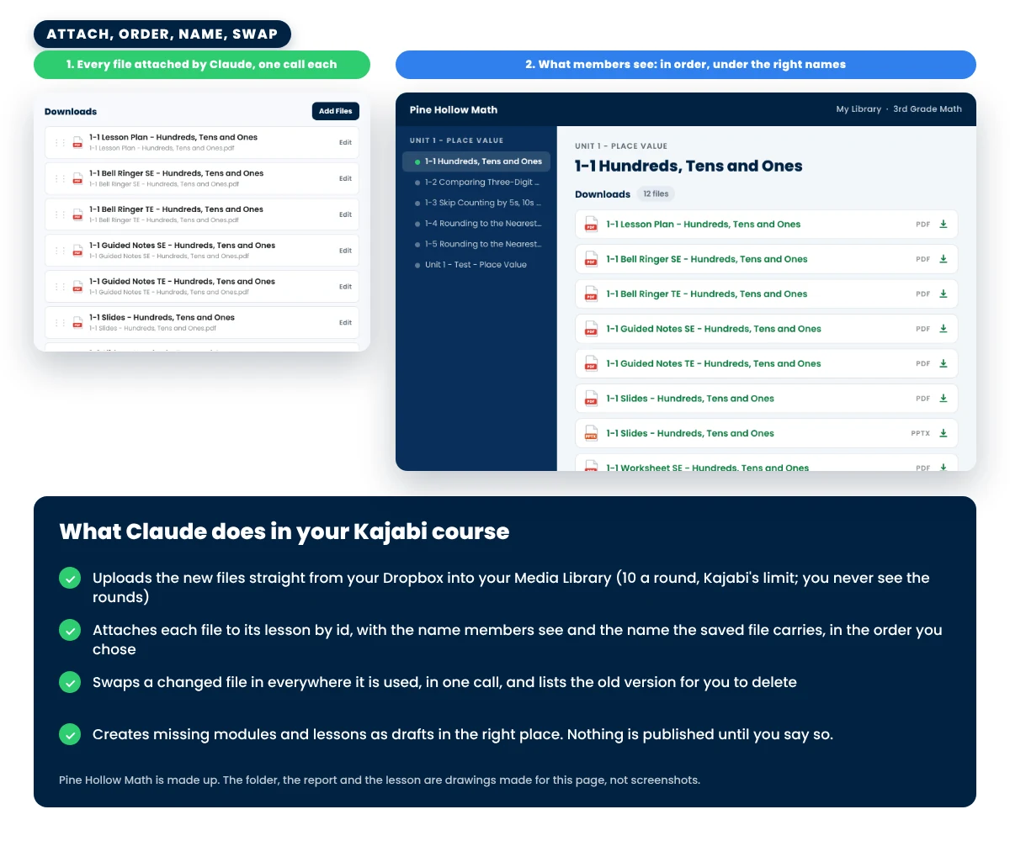This screenshot has height=841, width=1010.
Task: Open the 1-5 Rounding to the Nearest lesson
Action: [x=476, y=244]
